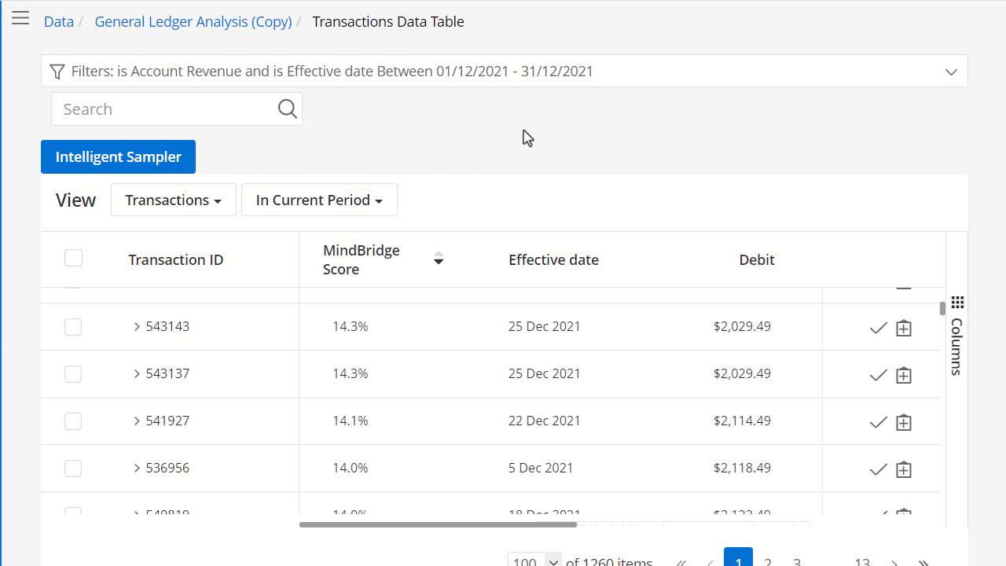Image resolution: width=1006 pixels, height=566 pixels.
Task: Open the In Current Period dropdown
Action: [319, 200]
